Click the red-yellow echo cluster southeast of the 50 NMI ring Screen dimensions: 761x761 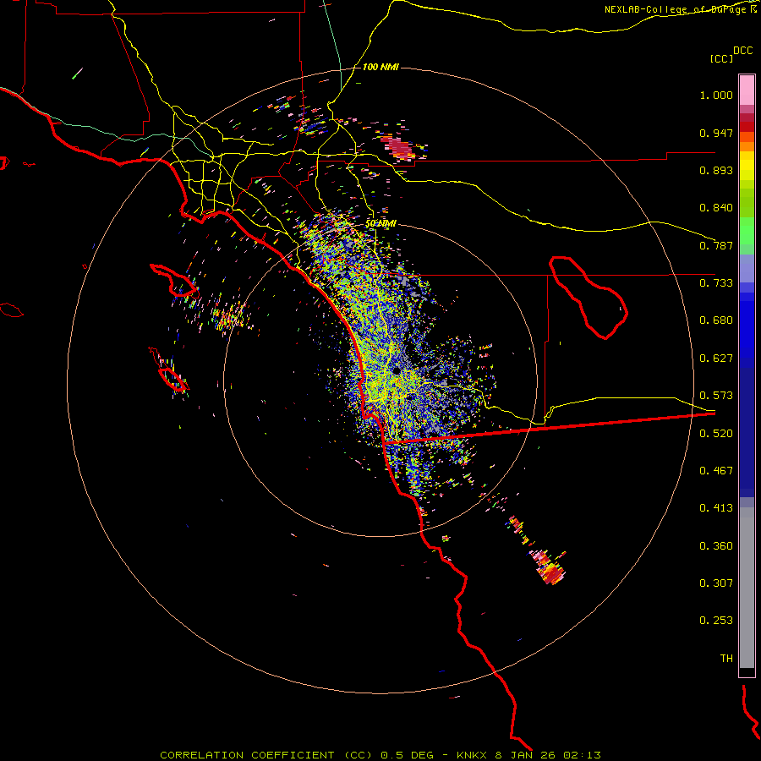[x=550, y=569]
